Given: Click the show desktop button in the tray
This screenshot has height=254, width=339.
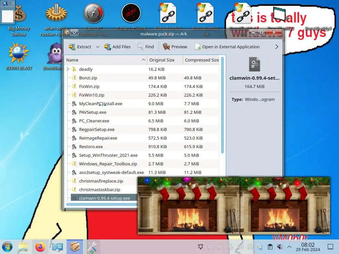Looking at the screenshot, I should [x=330, y=247].
